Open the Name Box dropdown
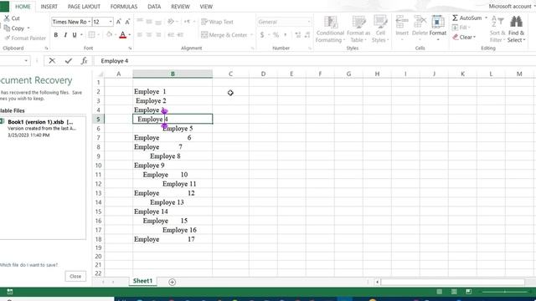 pos(26,61)
